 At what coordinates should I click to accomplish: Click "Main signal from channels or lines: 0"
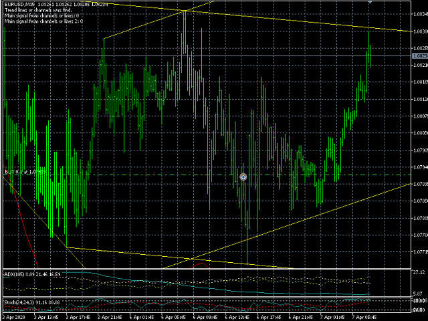[41, 15]
